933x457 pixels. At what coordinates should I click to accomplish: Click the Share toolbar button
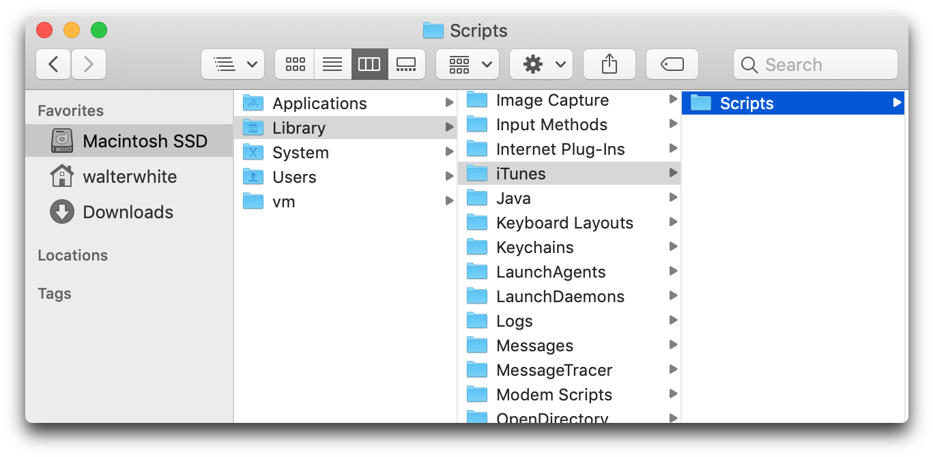pyautogui.click(x=609, y=65)
